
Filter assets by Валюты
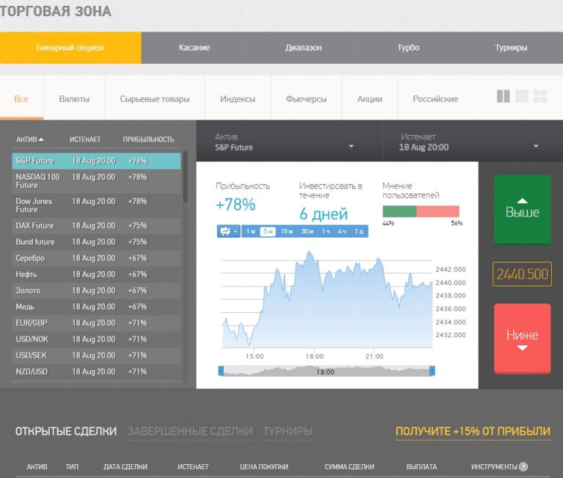[x=74, y=99]
